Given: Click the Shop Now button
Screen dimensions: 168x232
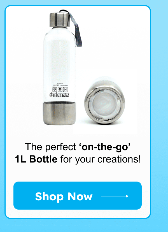Looking at the screenshot, I should pyautogui.click(x=78, y=196).
